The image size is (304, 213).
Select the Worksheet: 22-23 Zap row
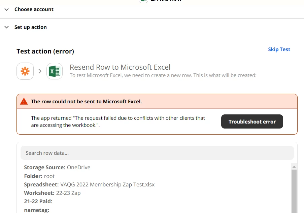click(52, 193)
